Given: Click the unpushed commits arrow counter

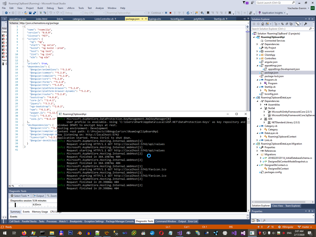Looking at the screenshot, I should coord(260,227).
